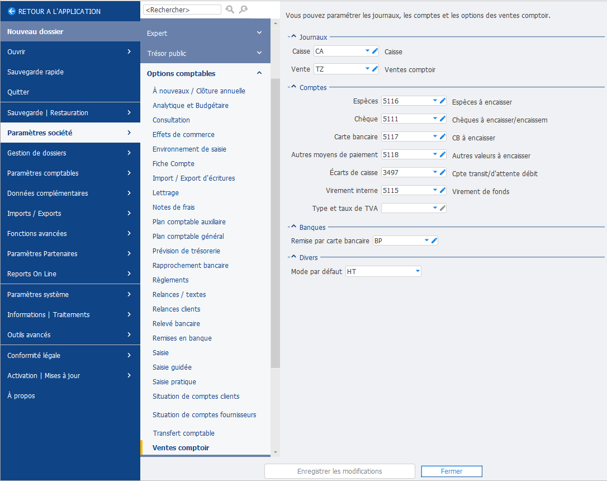The image size is (607, 481).
Task: Click the pencil icon for Remise par carte bancaire
Action: [x=434, y=240]
